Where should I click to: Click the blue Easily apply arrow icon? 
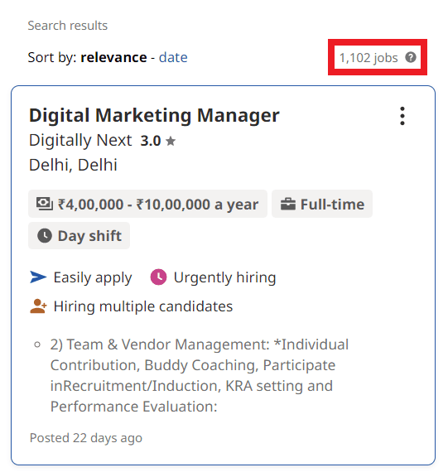tap(38, 277)
